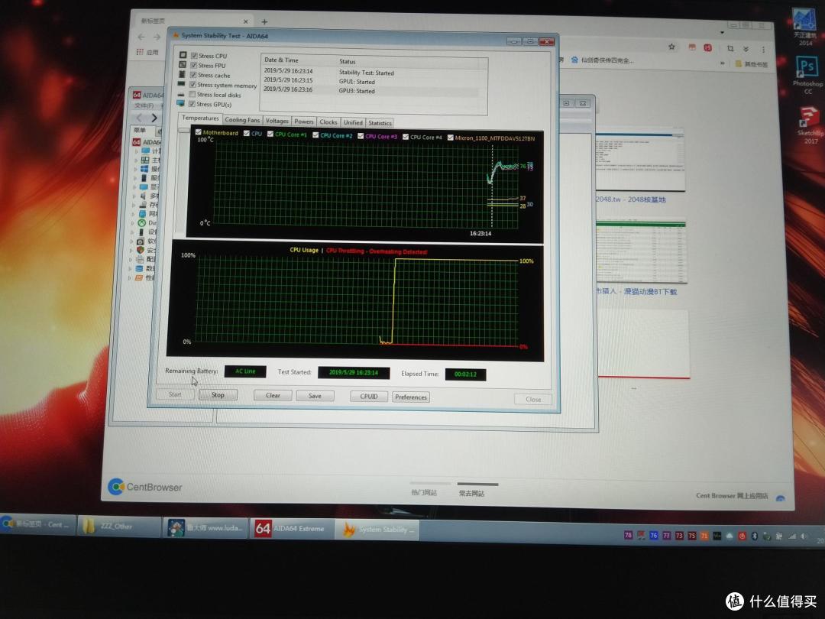
Task: Click the Stress cache chip icon
Action: pyautogui.click(x=182, y=74)
